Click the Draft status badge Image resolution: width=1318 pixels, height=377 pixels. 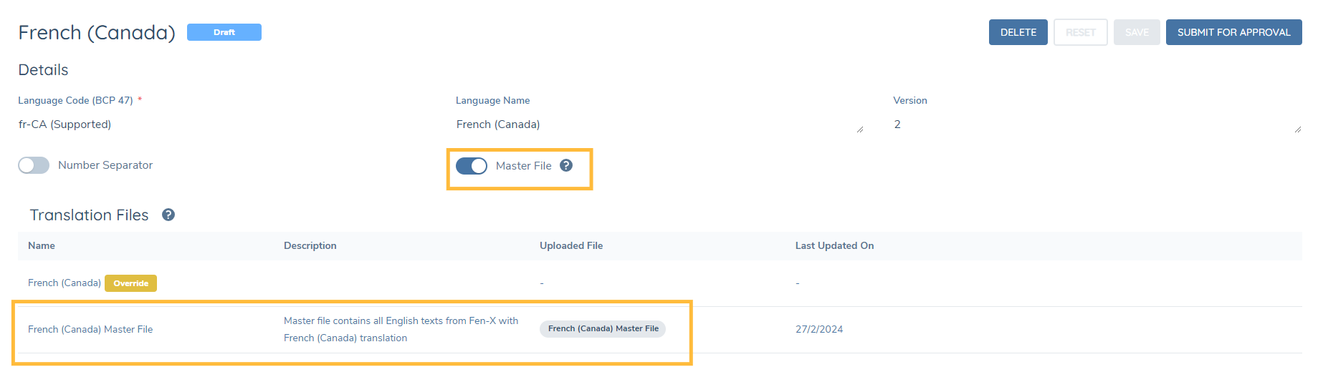(224, 32)
